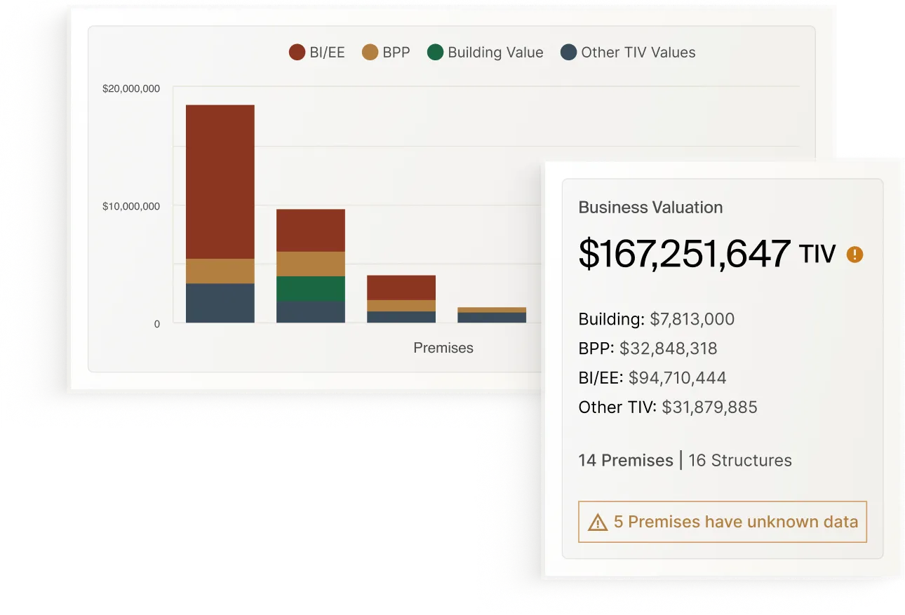Click the 14 Premises count
Viewport: 905px width, 615px height.
[x=626, y=461]
